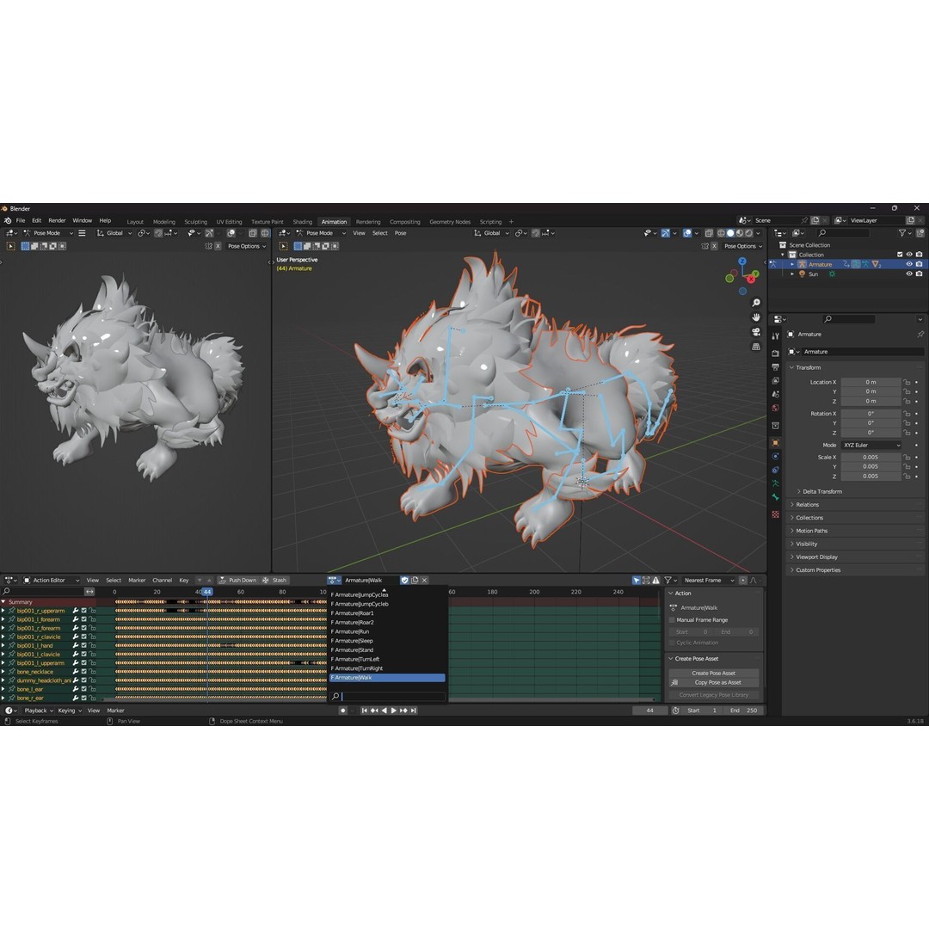Toggle Sun visibility eye in outliner
Viewport: 929px width, 929px height.
[x=909, y=274]
